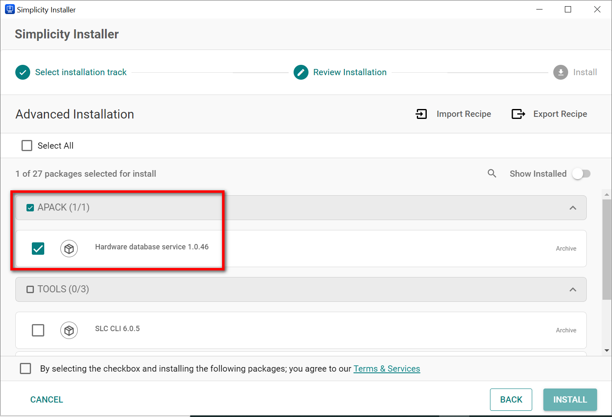Go to Select installation track step
This screenshot has height=417, width=612.
point(81,72)
